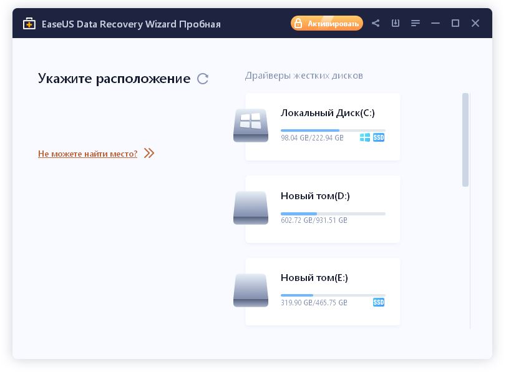This screenshot has height=379, width=506.
Task: Open the hamburger menu icon
Action: [416, 23]
